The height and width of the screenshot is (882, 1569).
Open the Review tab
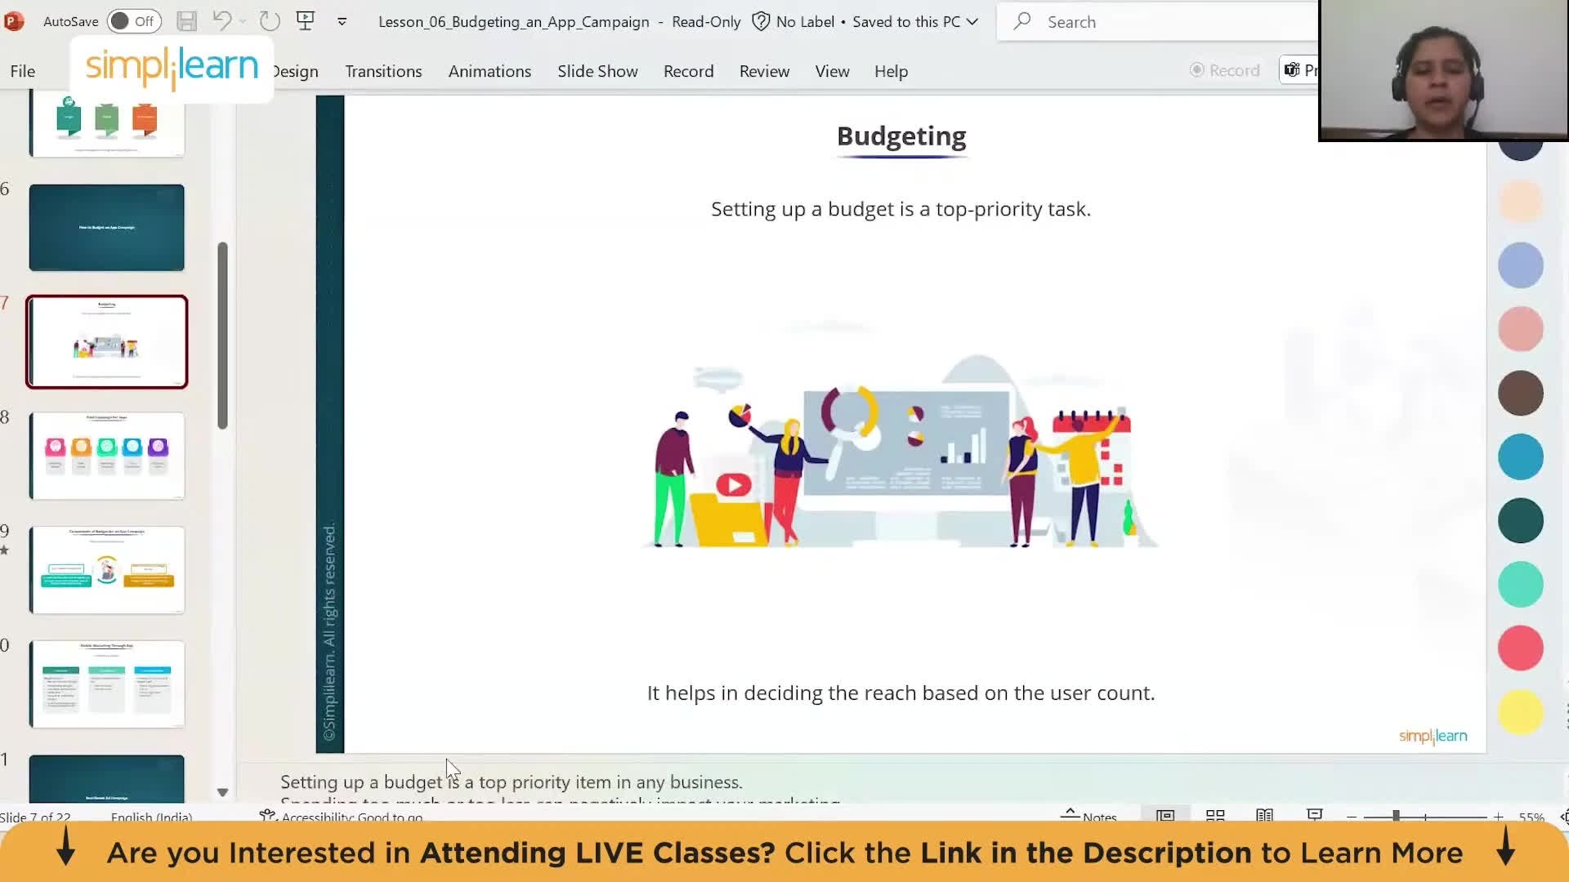[764, 71]
